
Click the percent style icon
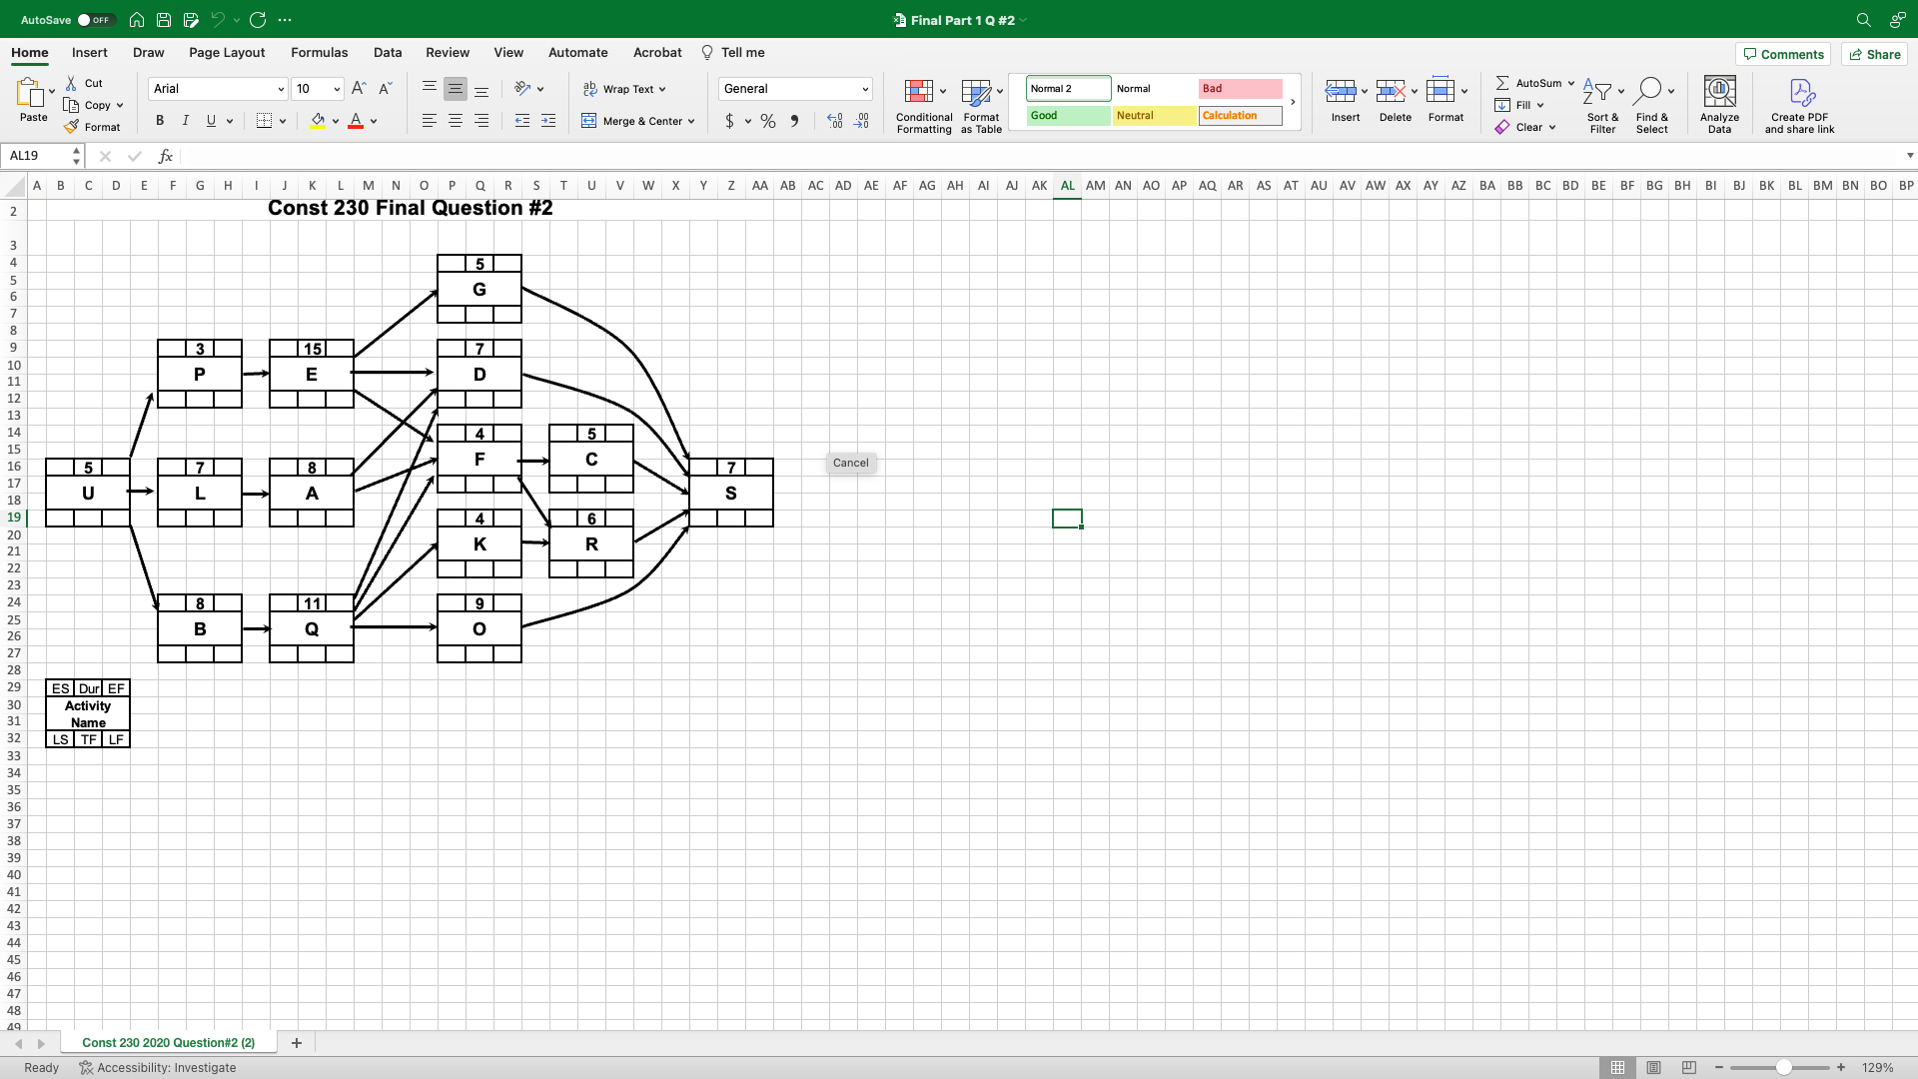point(767,121)
